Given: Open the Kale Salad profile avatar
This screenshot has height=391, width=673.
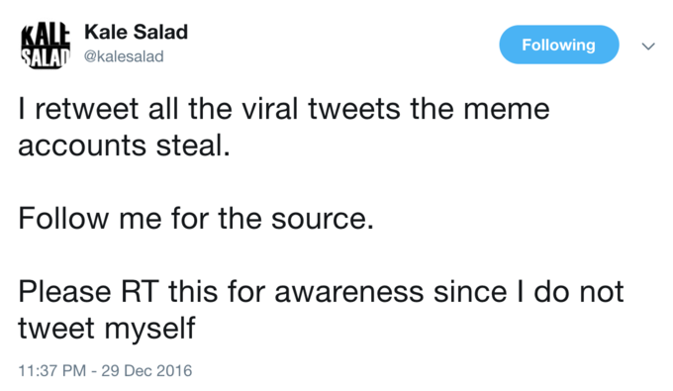Looking at the screenshot, I should (x=46, y=45).
